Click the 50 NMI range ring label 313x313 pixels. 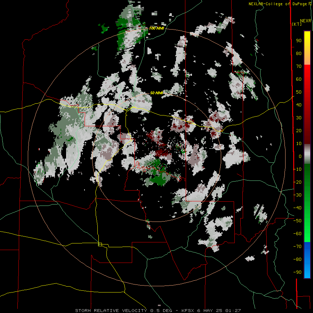click(x=156, y=93)
